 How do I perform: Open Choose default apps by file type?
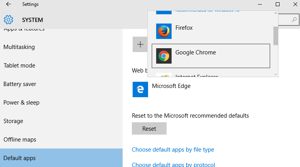coord(173,150)
